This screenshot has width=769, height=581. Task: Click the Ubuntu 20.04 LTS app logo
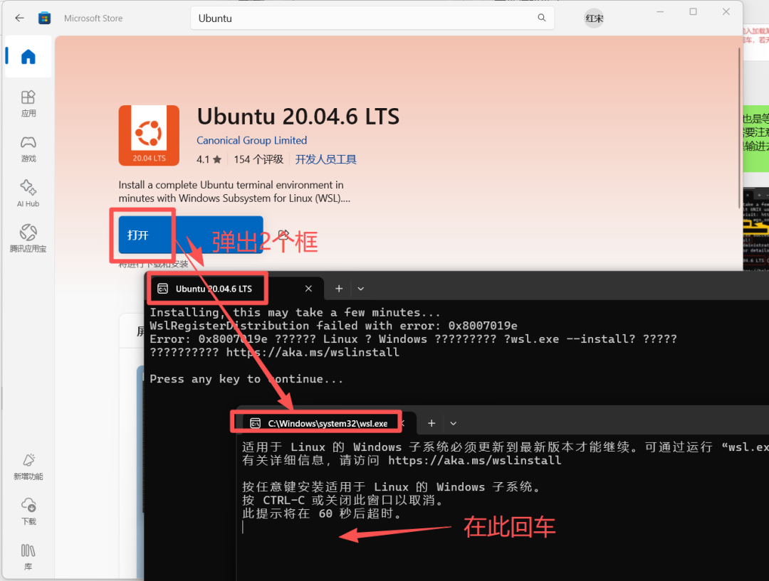tap(149, 135)
